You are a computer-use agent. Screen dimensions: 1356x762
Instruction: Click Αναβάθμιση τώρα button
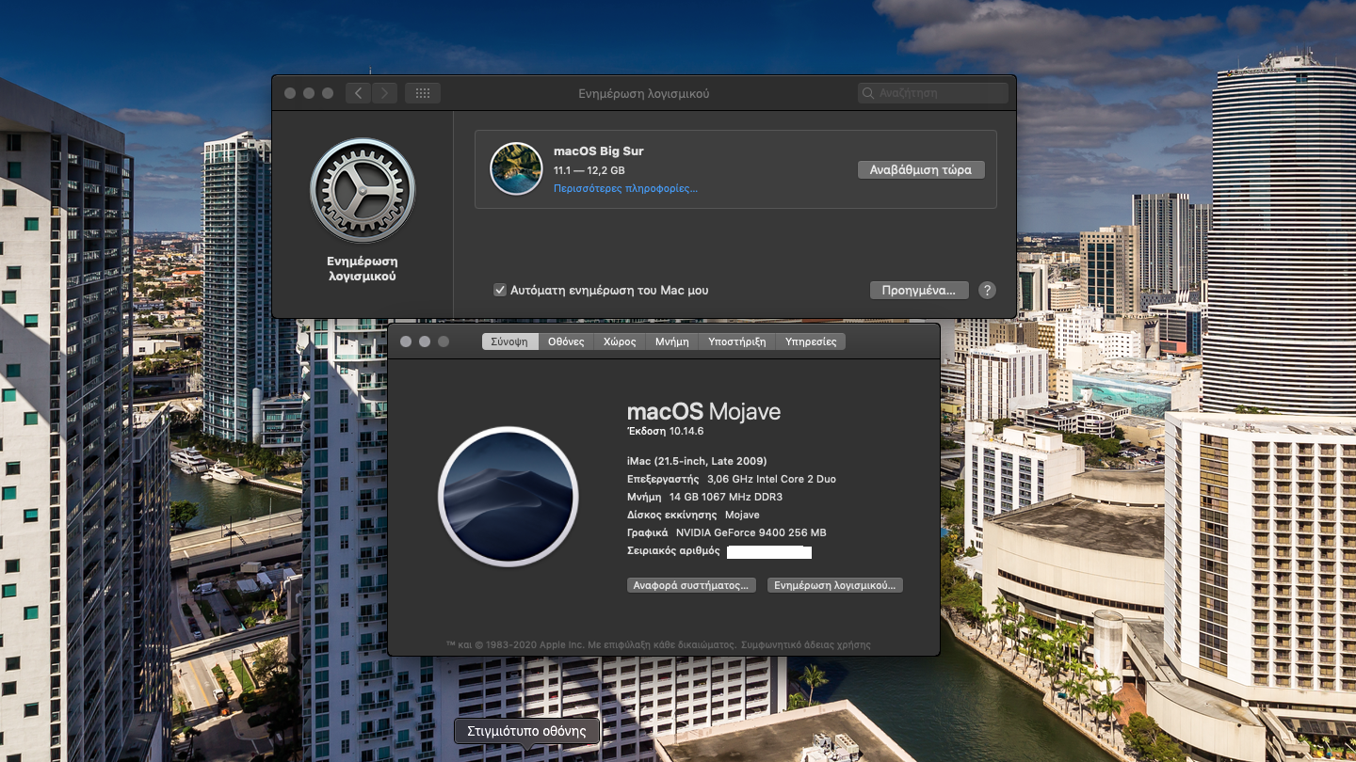click(921, 169)
